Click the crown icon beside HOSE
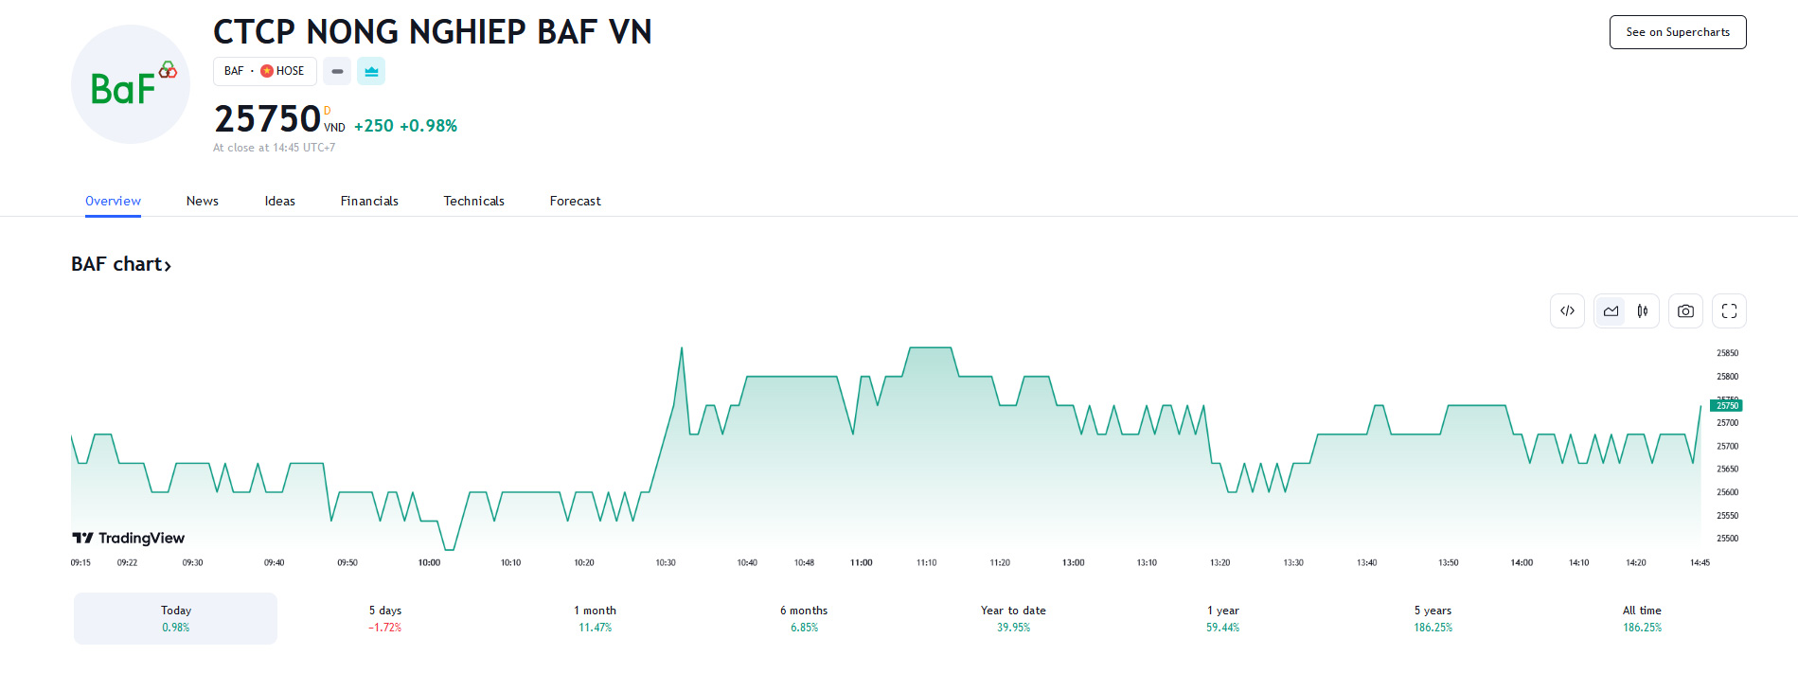The height and width of the screenshot is (673, 1798). pyautogui.click(x=371, y=71)
